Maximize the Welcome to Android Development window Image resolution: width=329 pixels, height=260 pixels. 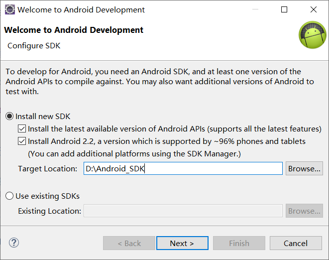[284, 9]
